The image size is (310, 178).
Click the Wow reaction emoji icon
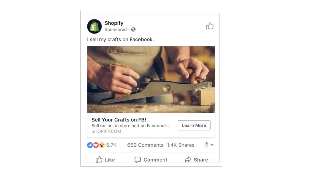(x=102, y=145)
